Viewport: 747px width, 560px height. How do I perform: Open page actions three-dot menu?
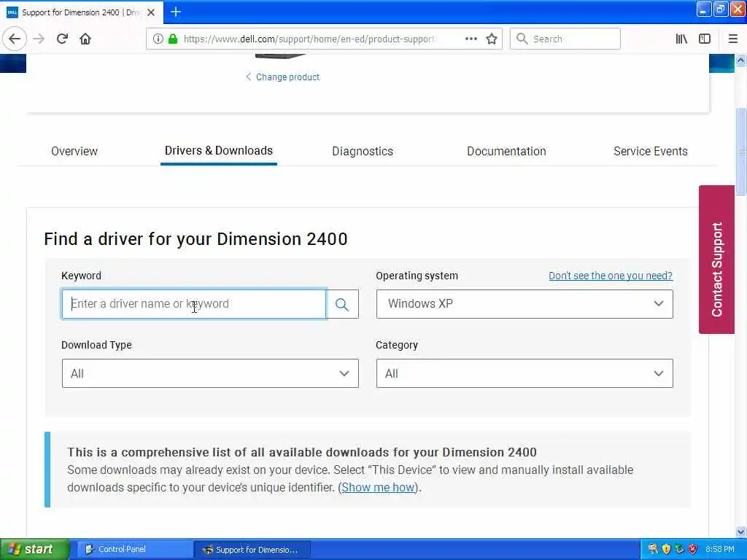[x=471, y=39]
